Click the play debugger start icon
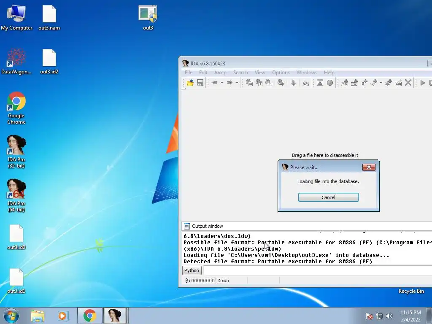 pos(422,83)
